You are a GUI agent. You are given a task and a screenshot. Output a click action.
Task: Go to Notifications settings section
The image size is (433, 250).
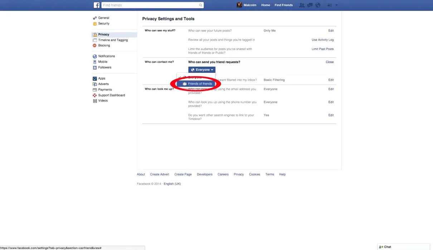point(106,56)
